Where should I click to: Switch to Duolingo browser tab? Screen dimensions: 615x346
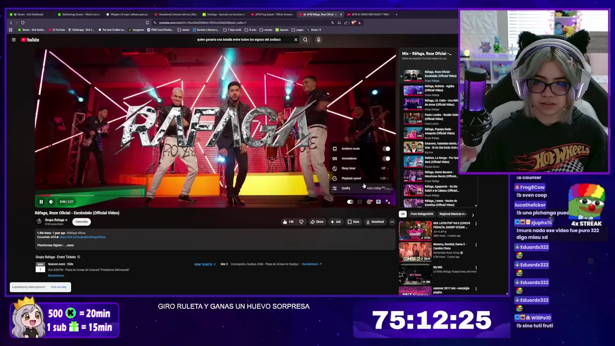pyautogui.click(x=223, y=14)
